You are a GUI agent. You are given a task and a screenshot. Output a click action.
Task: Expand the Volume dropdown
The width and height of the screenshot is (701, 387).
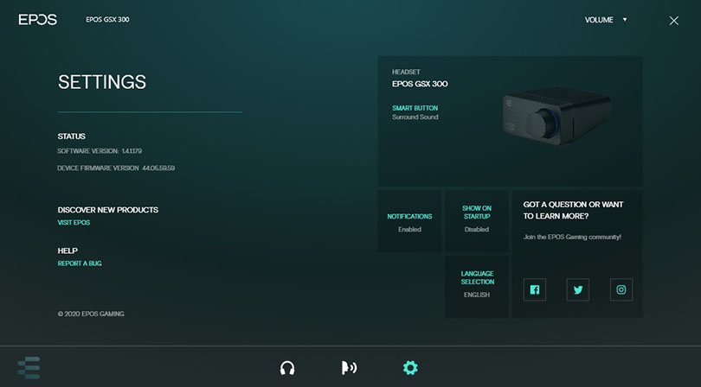[x=599, y=20]
